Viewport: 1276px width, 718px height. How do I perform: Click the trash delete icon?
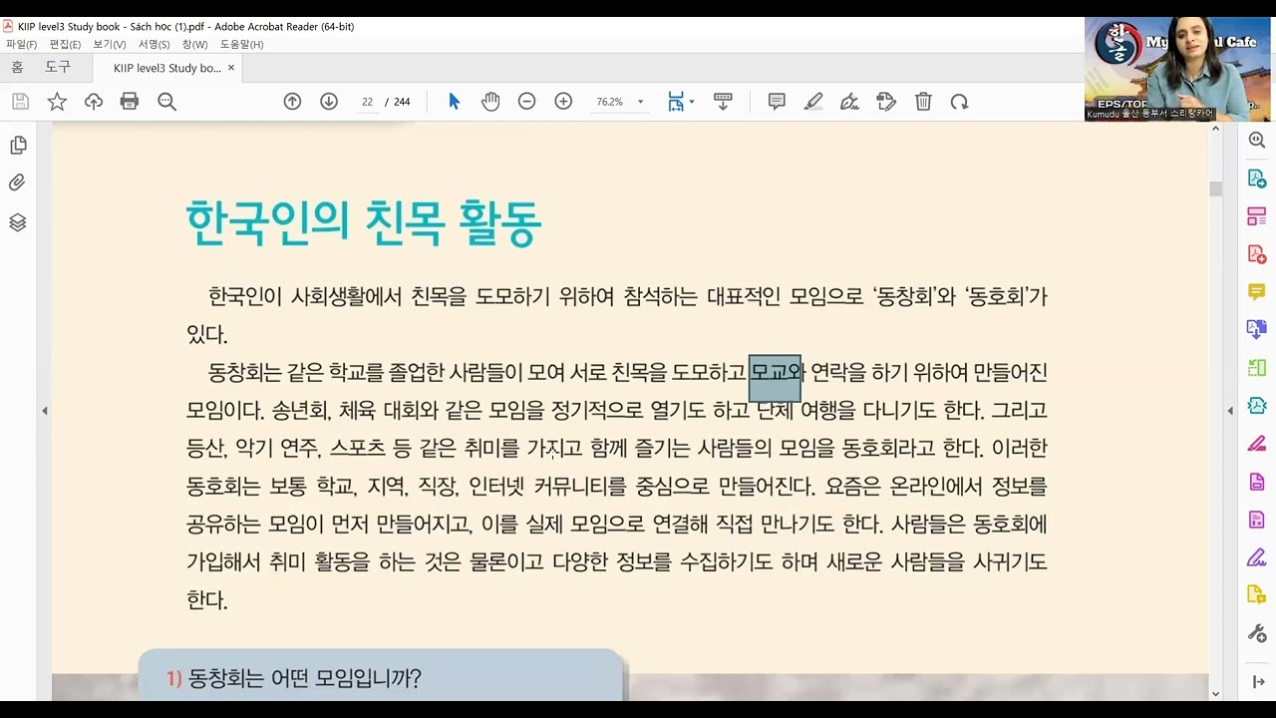tap(923, 101)
